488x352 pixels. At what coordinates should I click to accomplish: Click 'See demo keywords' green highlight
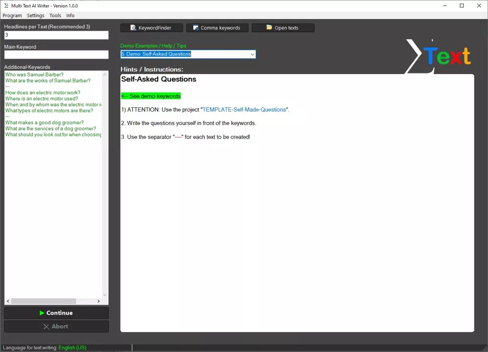tap(151, 96)
